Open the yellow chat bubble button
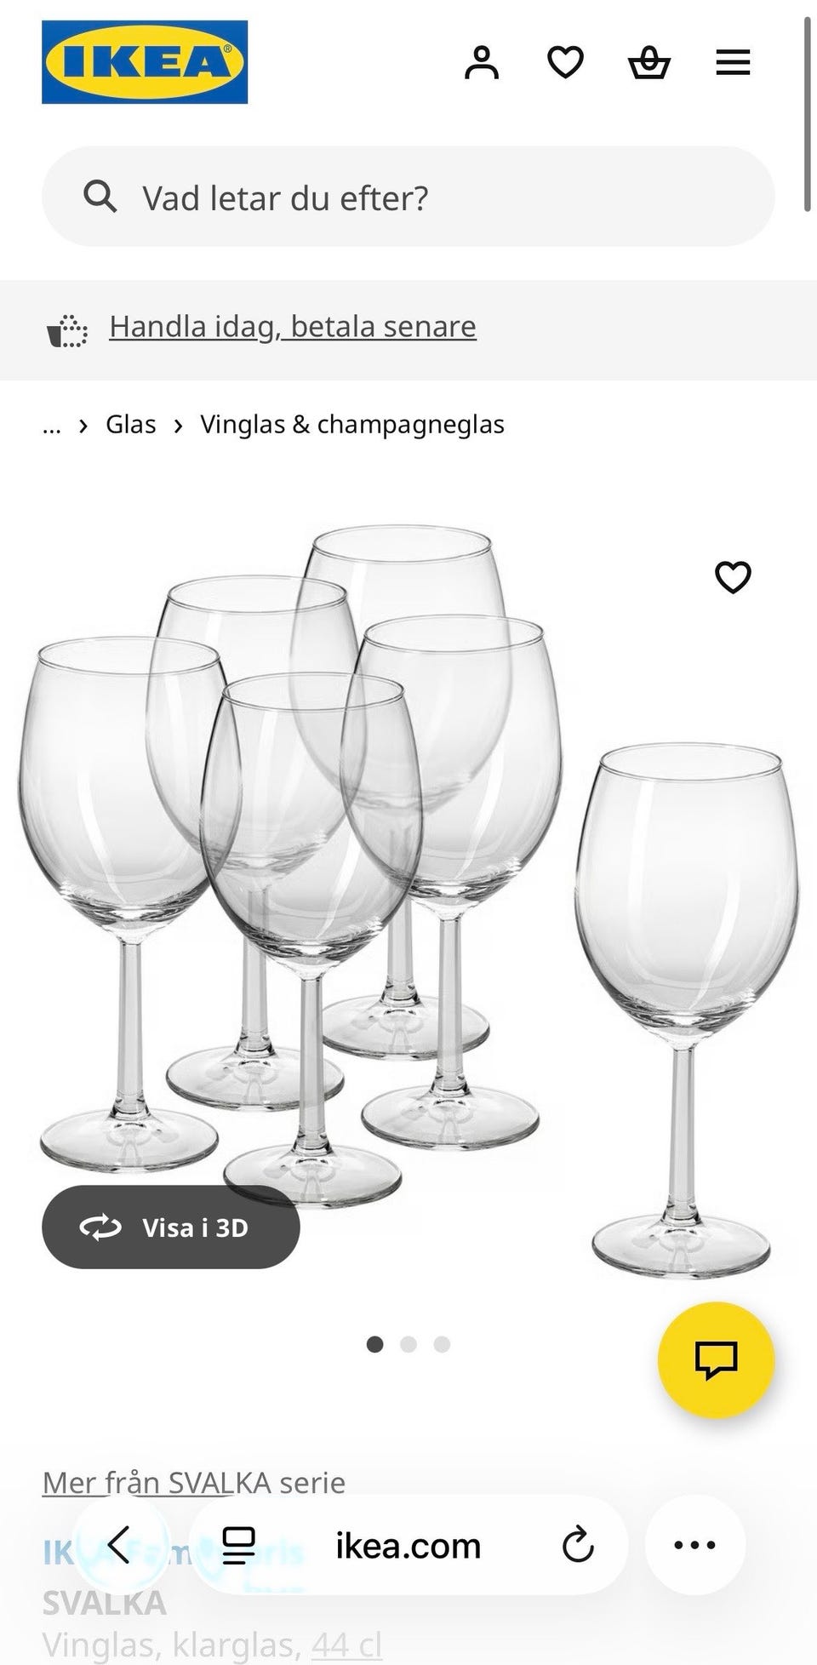The image size is (817, 1665). coord(717,1360)
